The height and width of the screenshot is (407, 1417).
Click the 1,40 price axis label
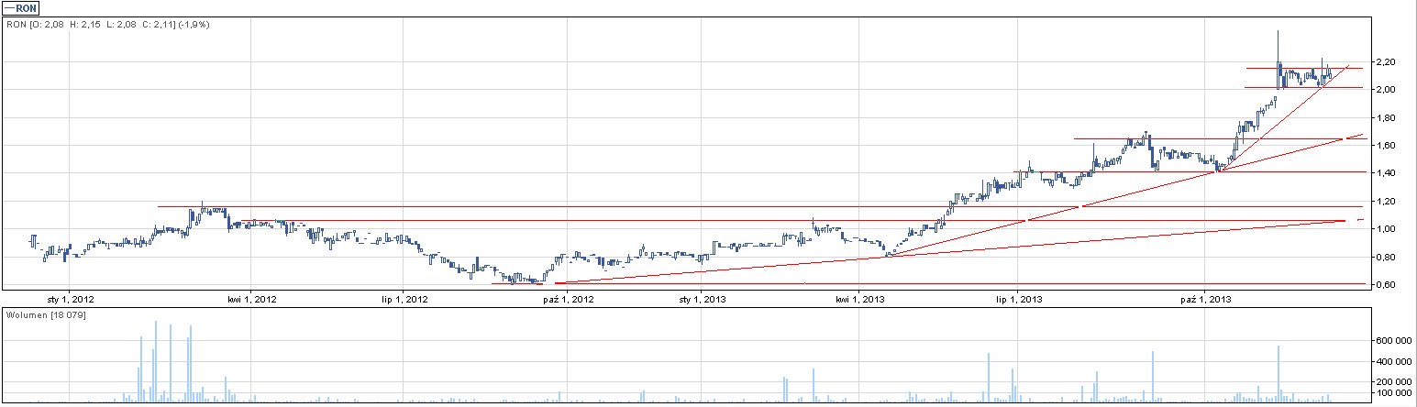[x=1384, y=173]
